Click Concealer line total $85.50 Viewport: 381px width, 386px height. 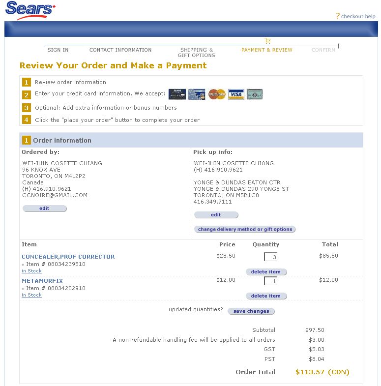pos(328,256)
